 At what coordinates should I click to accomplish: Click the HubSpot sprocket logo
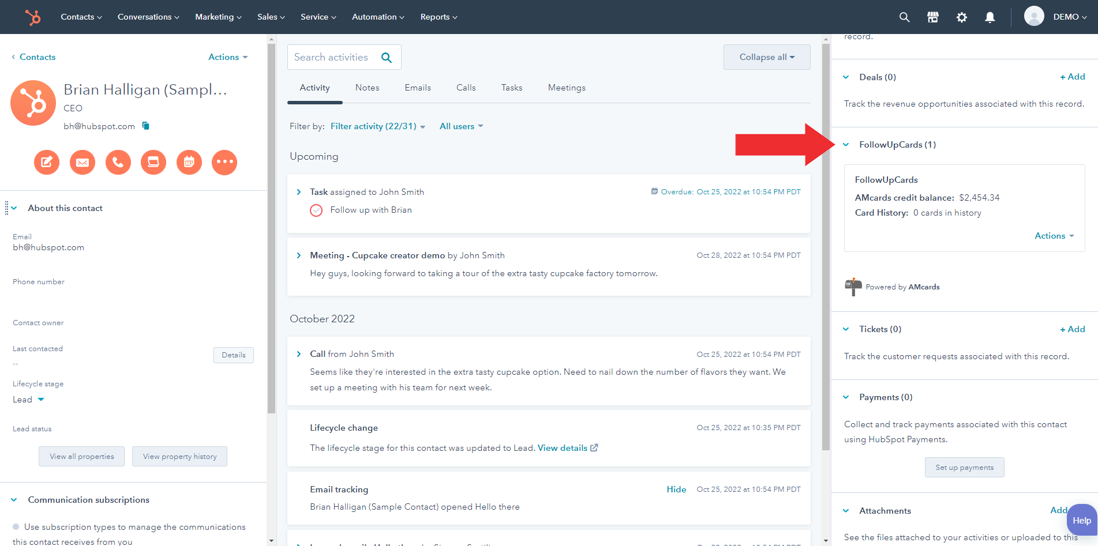coord(33,17)
